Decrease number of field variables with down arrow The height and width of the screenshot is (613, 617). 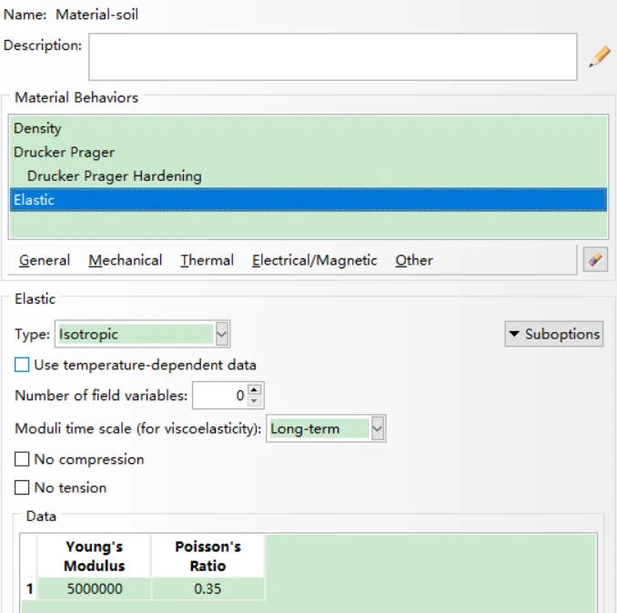[255, 401]
